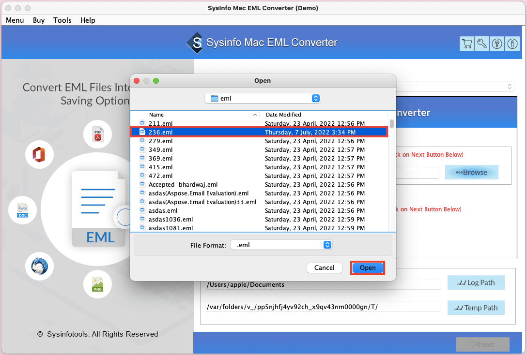Click the Temp Path button
Image resolution: width=527 pixels, height=355 pixels.
coord(476,308)
